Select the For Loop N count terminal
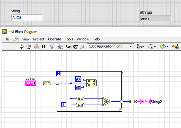 coord(59,74)
